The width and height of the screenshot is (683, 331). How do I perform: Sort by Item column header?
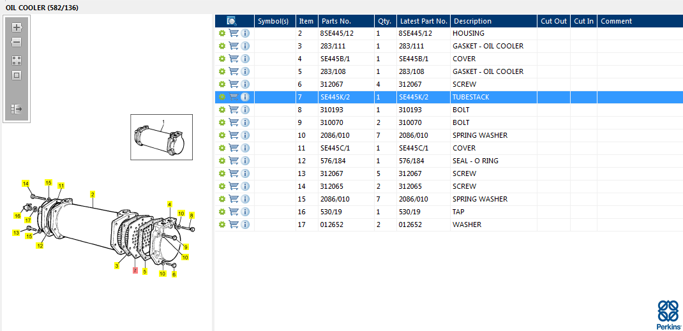point(307,21)
